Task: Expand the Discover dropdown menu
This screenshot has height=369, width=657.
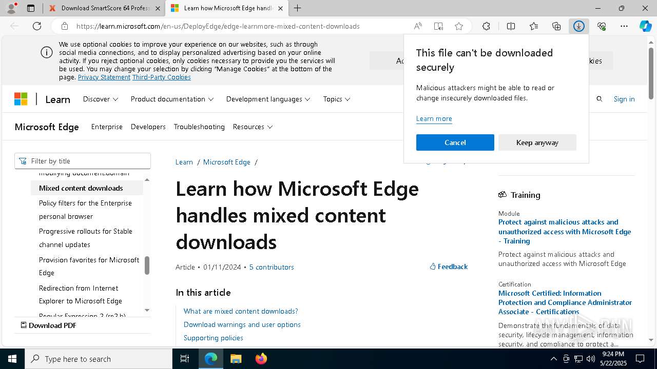Action: pos(101,99)
